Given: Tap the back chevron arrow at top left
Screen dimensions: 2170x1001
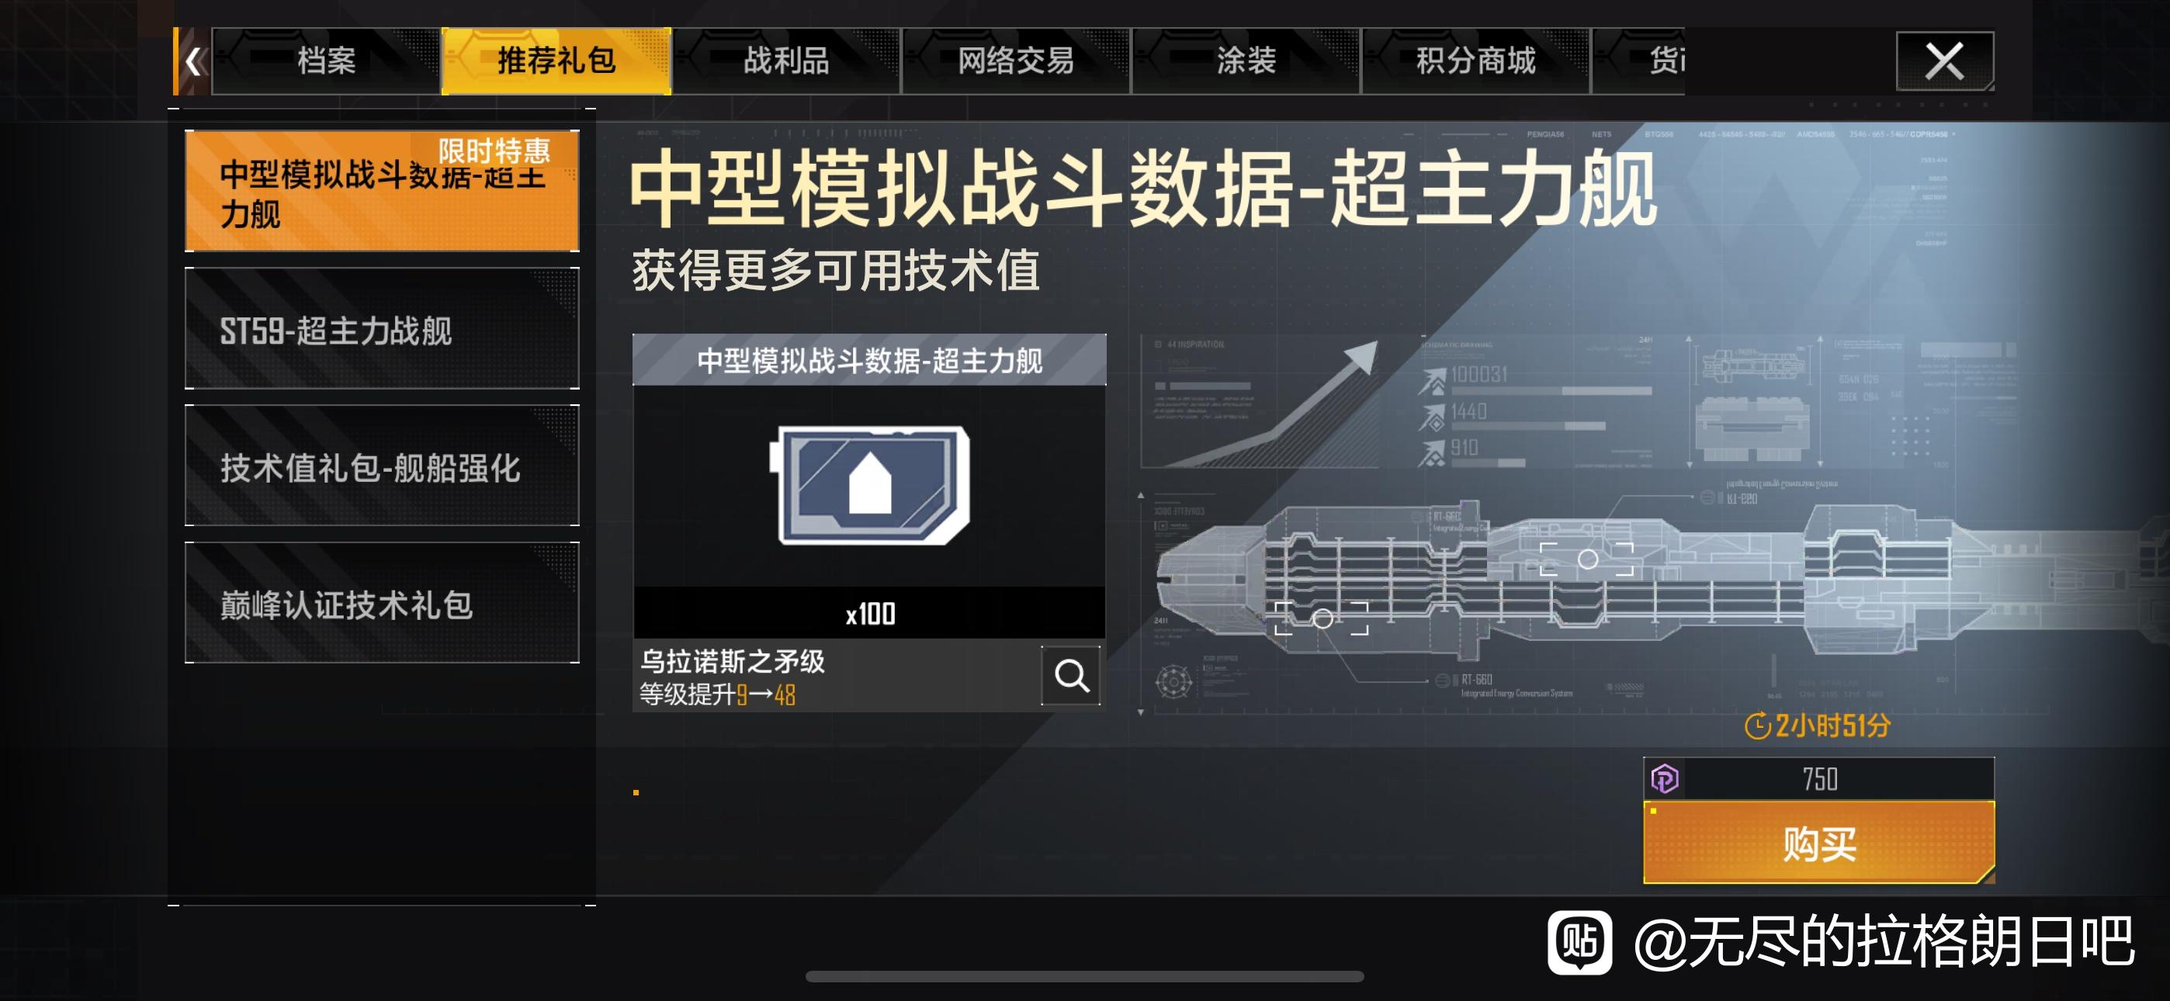Looking at the screenshot, I should coord(193,61).
